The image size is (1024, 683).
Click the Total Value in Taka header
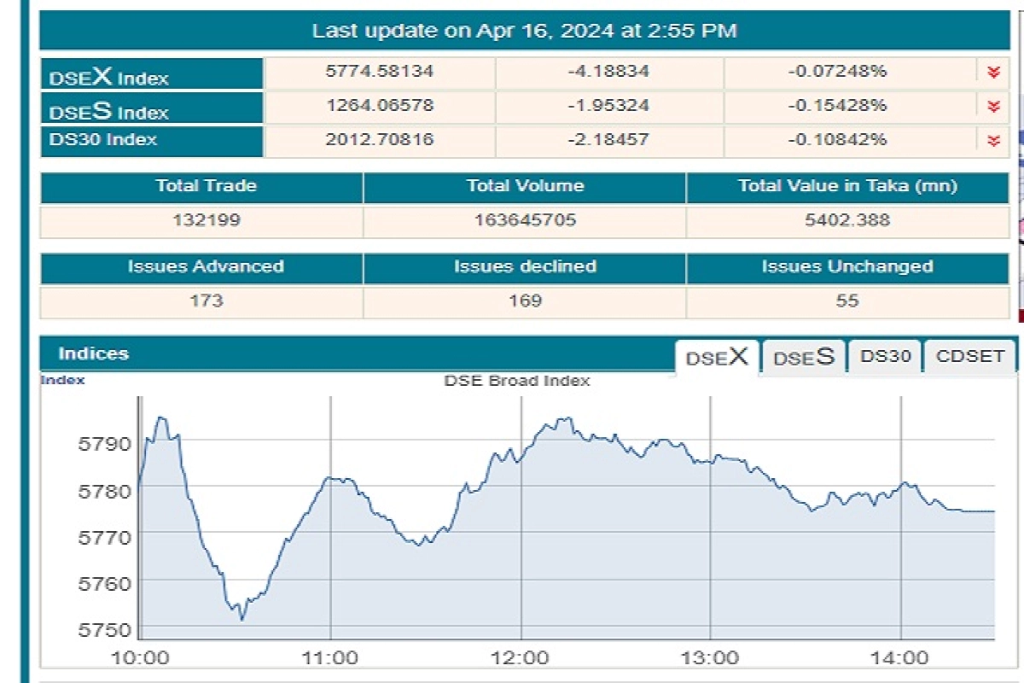(x=847, y=186)
